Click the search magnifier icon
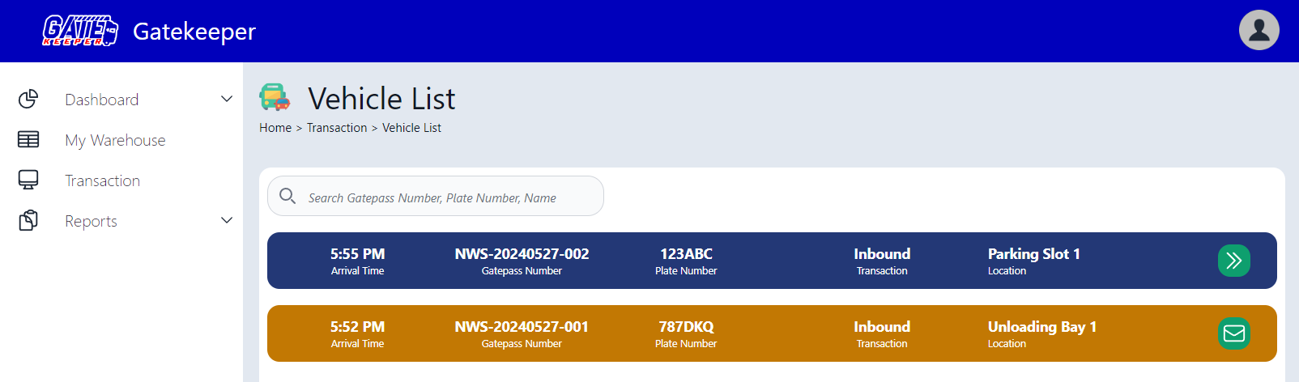The image size is (1299, 382). 287,196
